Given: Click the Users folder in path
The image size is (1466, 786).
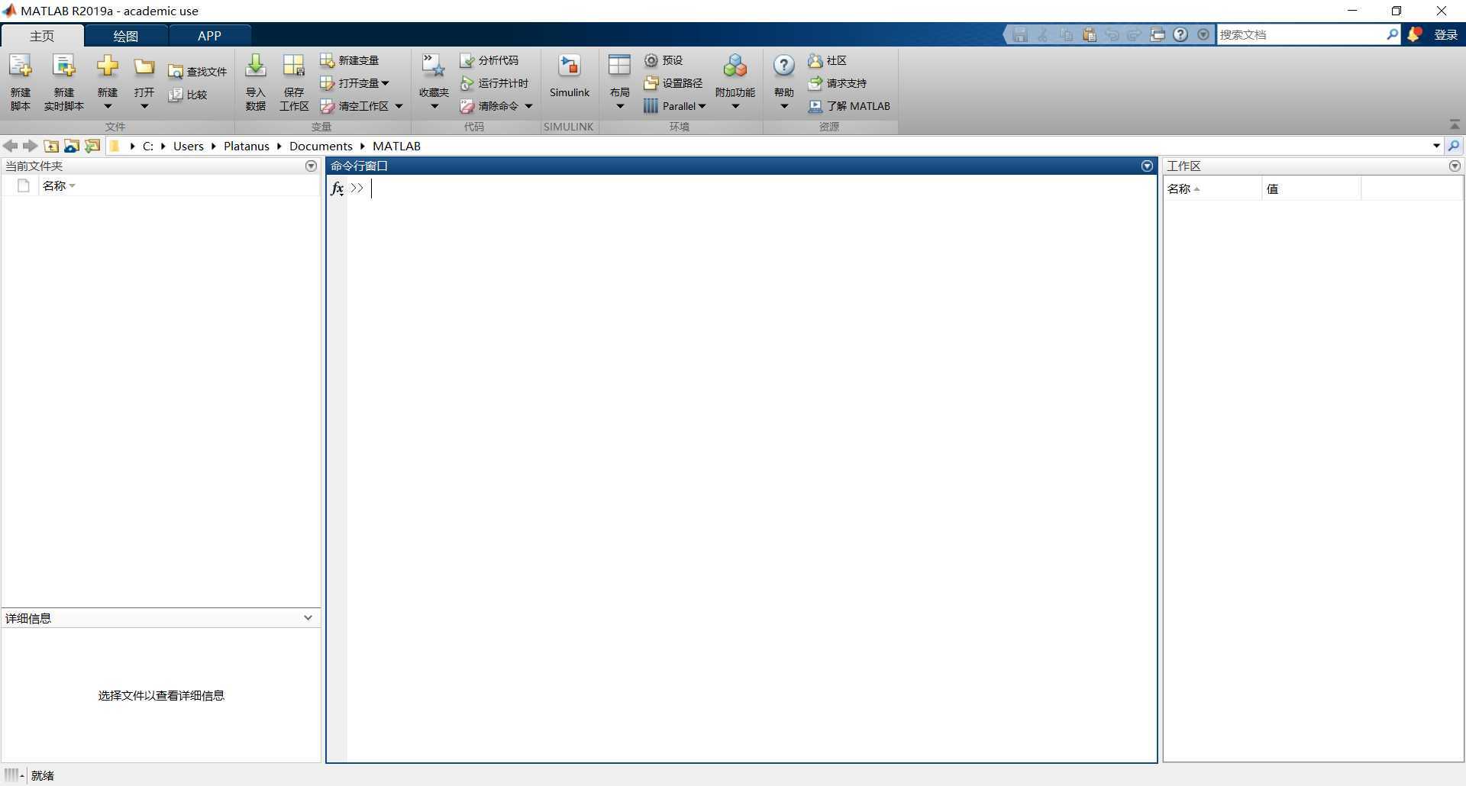Looking at the screenshot, I should point(189,146).
